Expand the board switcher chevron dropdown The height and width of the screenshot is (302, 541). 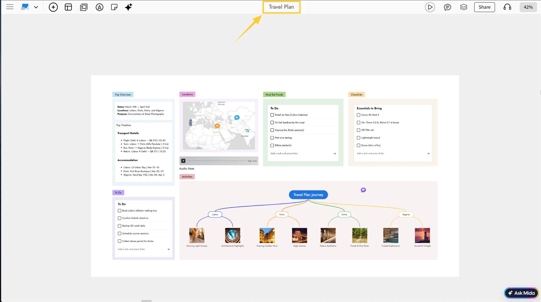coord(36,7)
